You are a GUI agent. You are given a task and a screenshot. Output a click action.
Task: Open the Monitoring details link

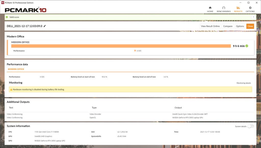point(243,83)
